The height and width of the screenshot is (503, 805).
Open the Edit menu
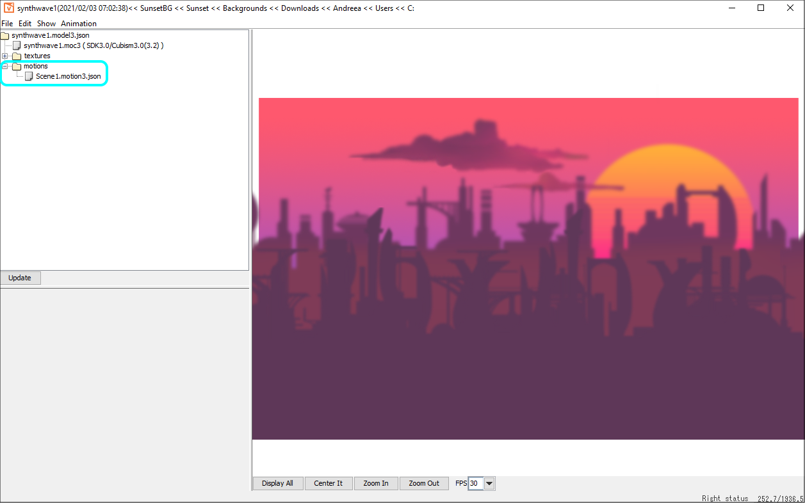25,24
